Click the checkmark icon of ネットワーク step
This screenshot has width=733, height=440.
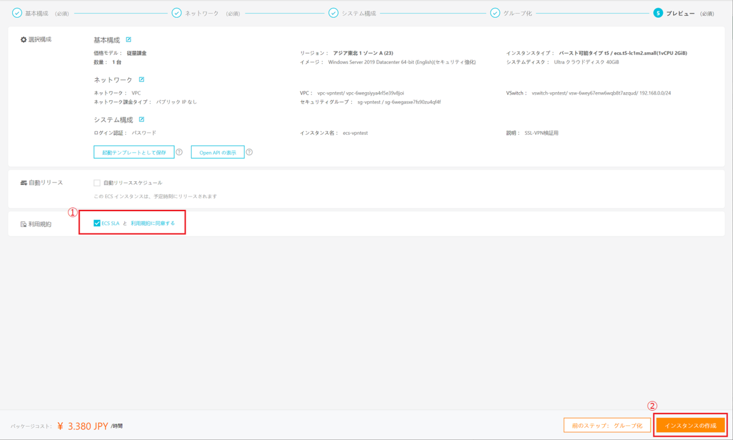tap(177, 13)
